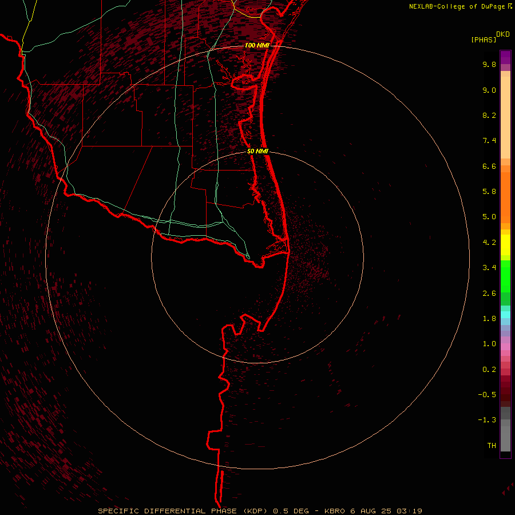Click the 9.0 scale value
The width and height of the screenshot is (515, 515).
point(489,90)
